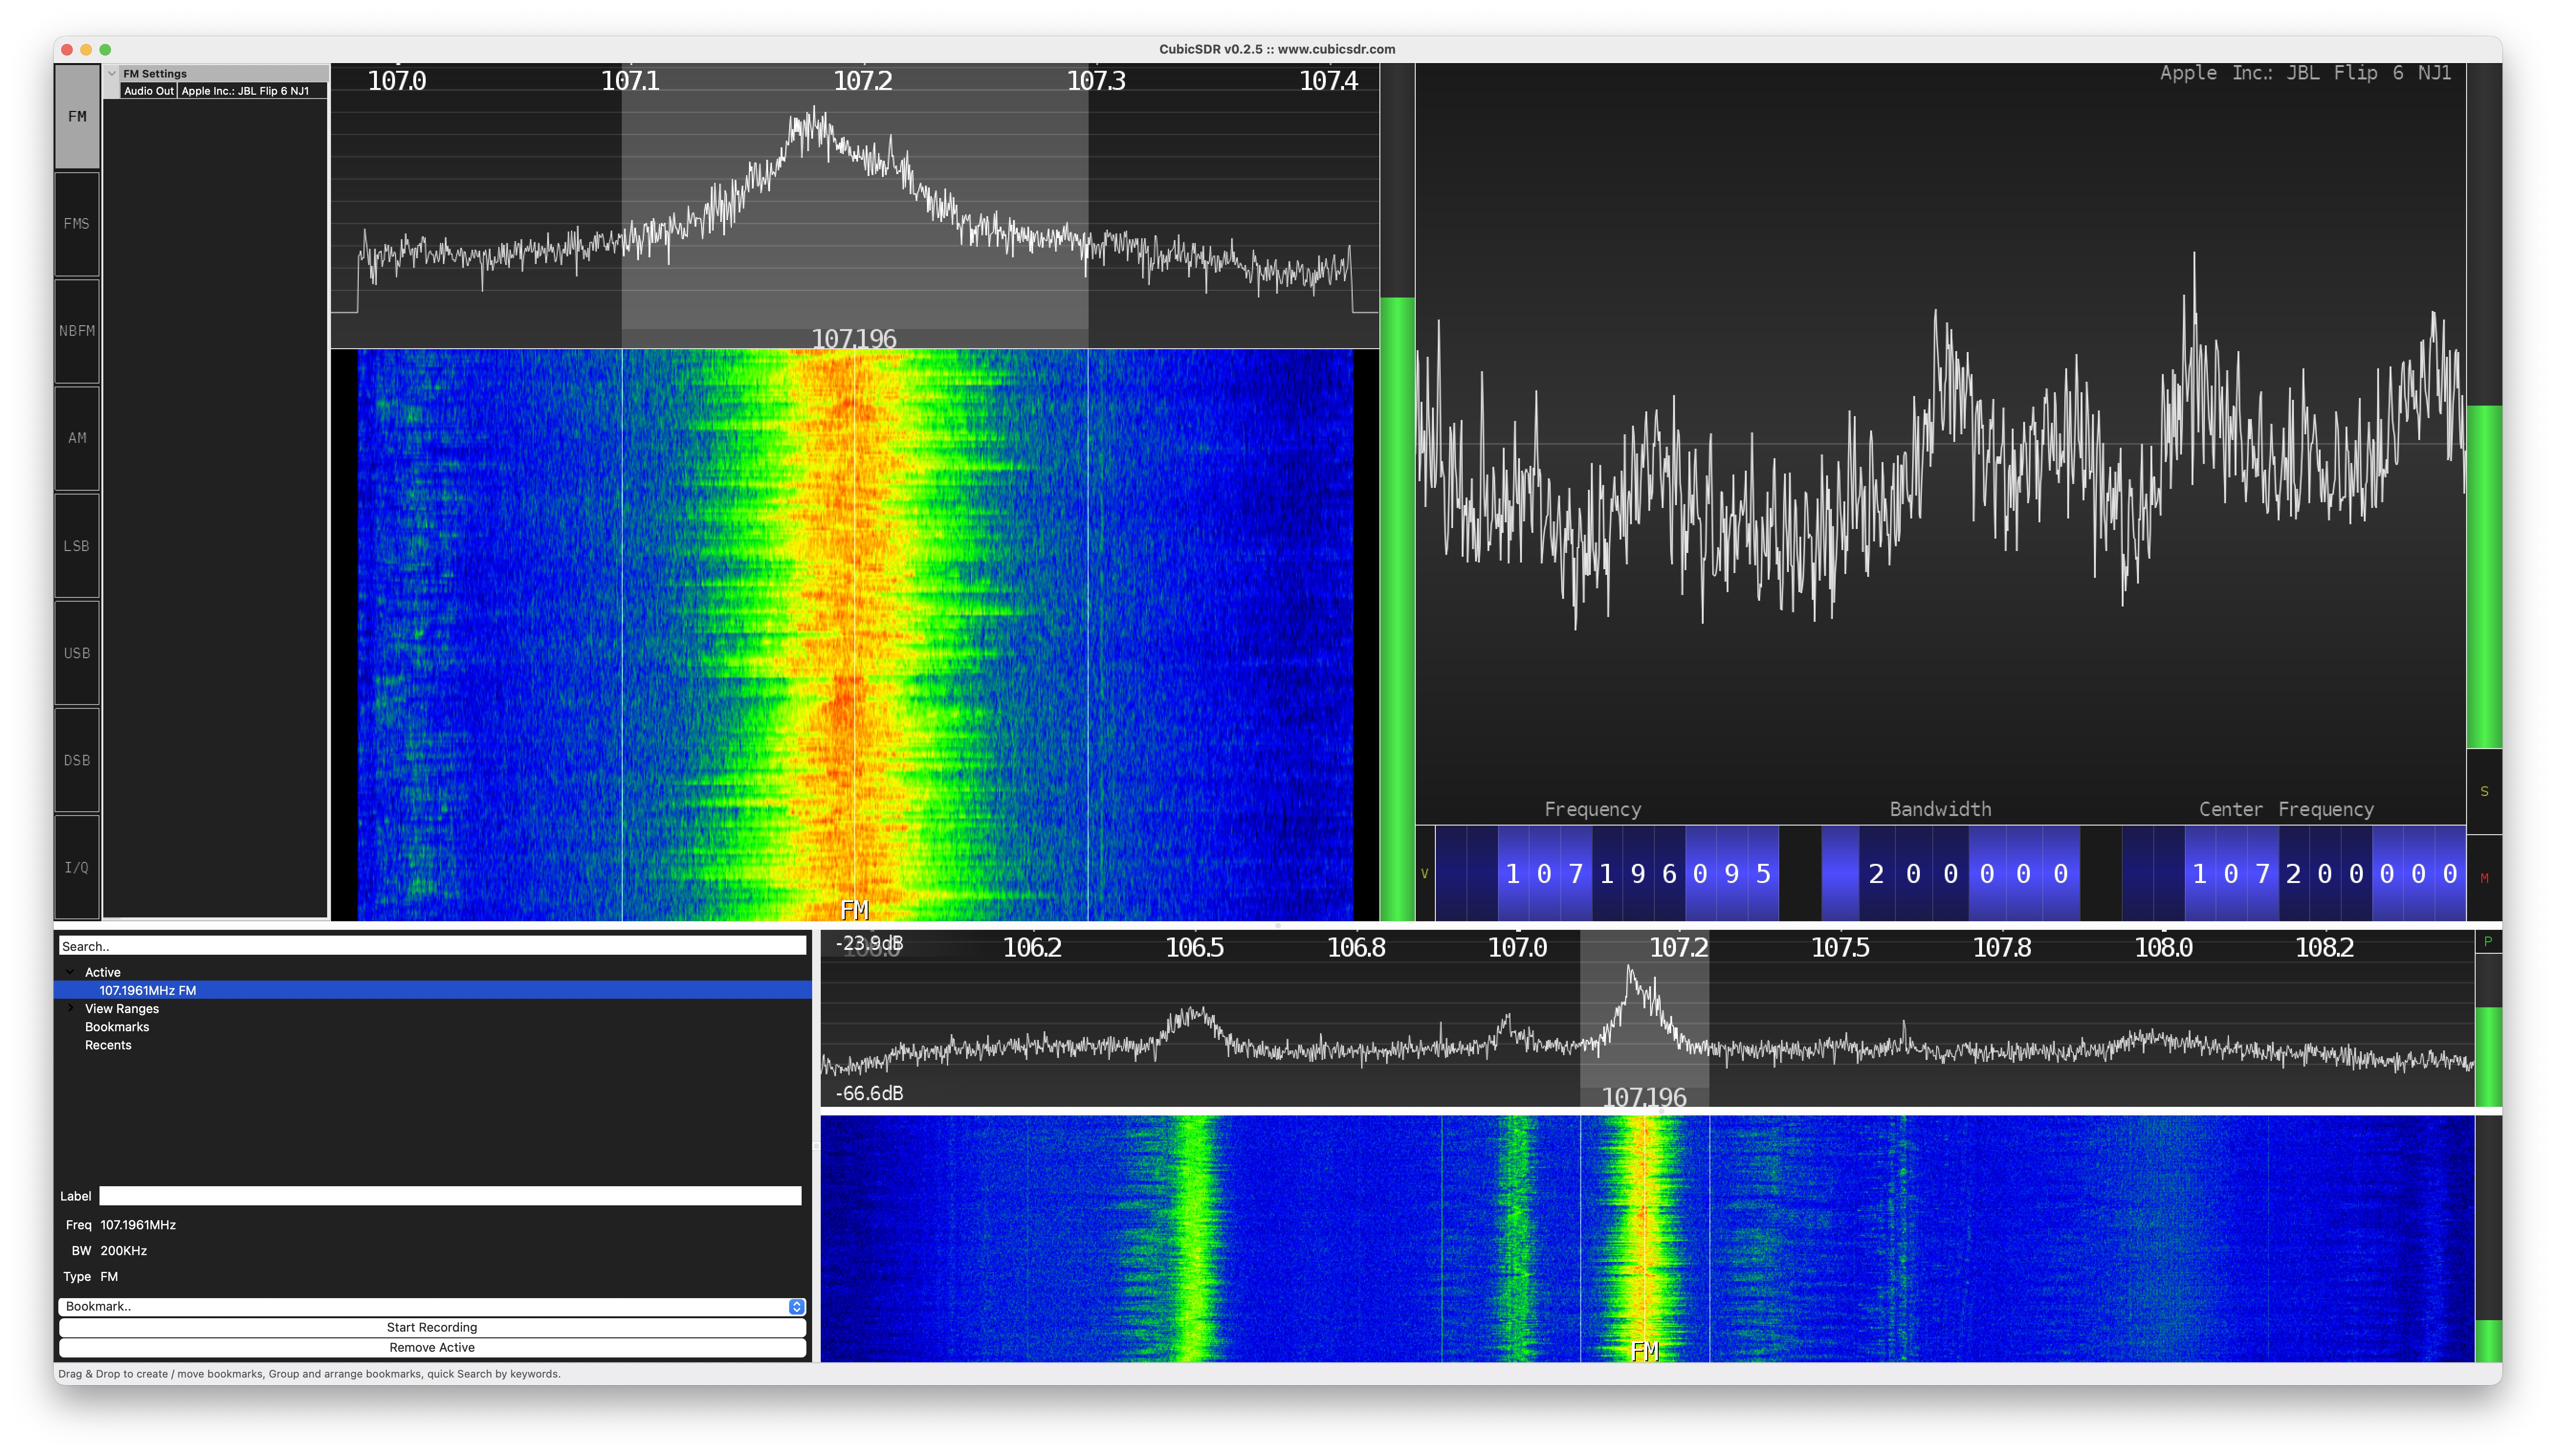Open the Audio Out device value field
Image resolution: width=2556 pixels, height=1456 pixels.
252,90
